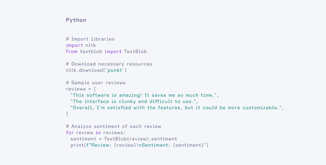
Task: Click the "for" keyword in the loop
Action: pos(70,132)
